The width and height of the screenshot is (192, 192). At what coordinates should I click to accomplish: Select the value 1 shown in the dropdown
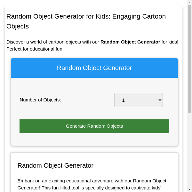pos(124,100)
